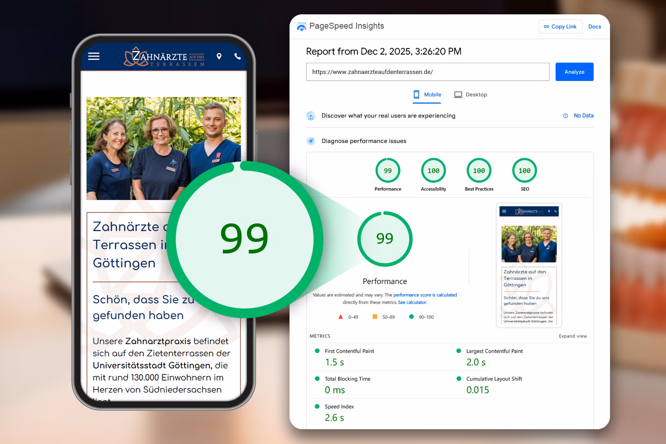This screenshot has width=666, height=444.
Task: Click the info icon next to No Data
Action: (565, 116)
